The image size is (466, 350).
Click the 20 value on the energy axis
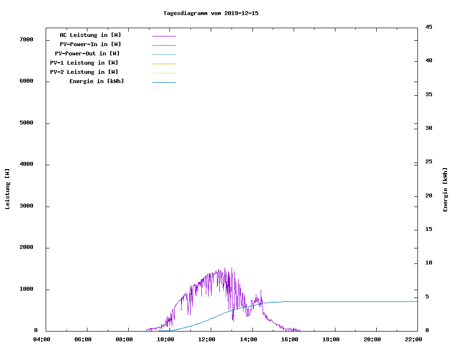pyautogui.click(x=429, y=196)
